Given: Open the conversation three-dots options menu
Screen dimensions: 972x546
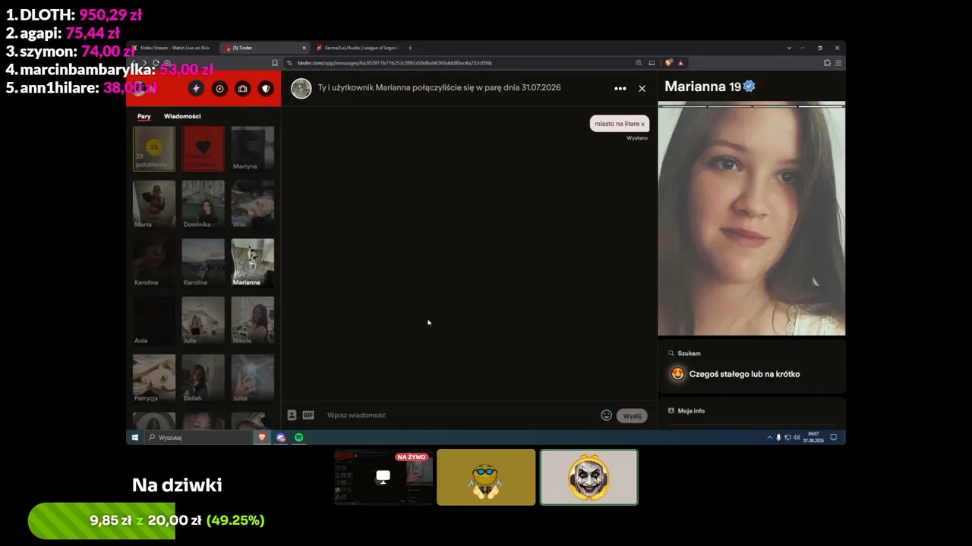Looking at the screenshot, I should coord(620,89).
